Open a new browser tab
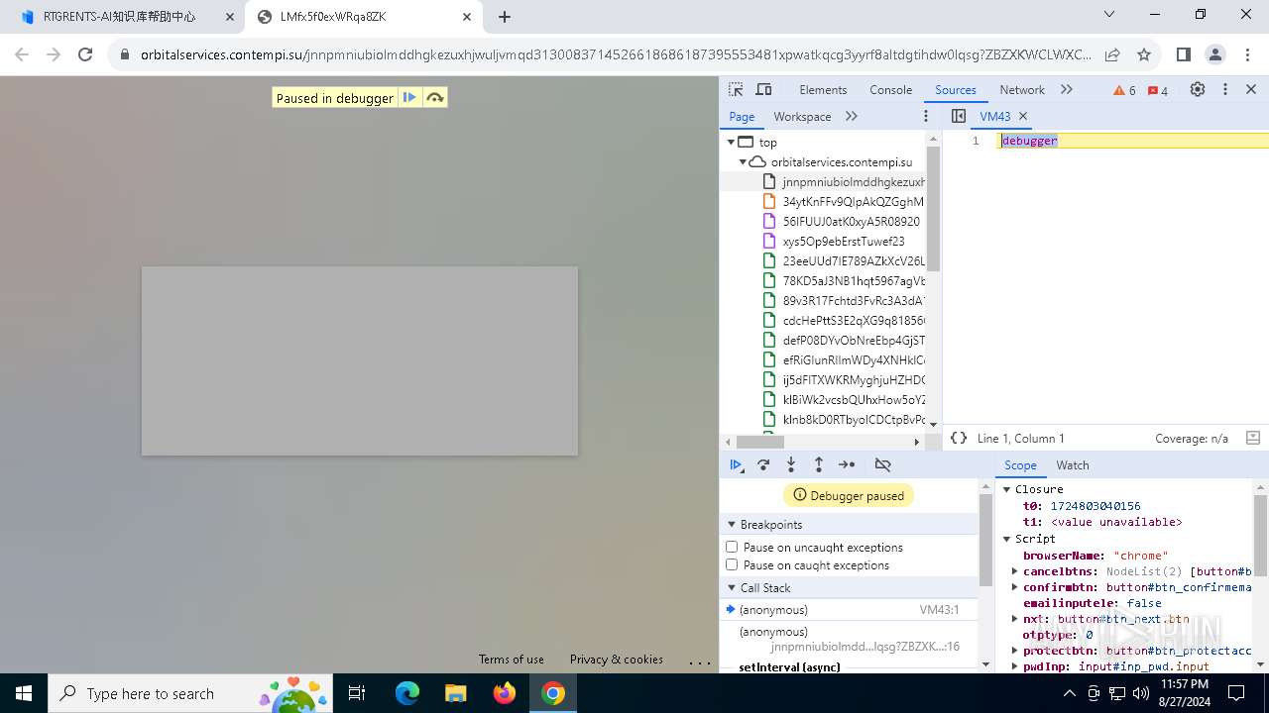Screen dimensions: 1269x713 pyautogui.click(x=505, y=17)
